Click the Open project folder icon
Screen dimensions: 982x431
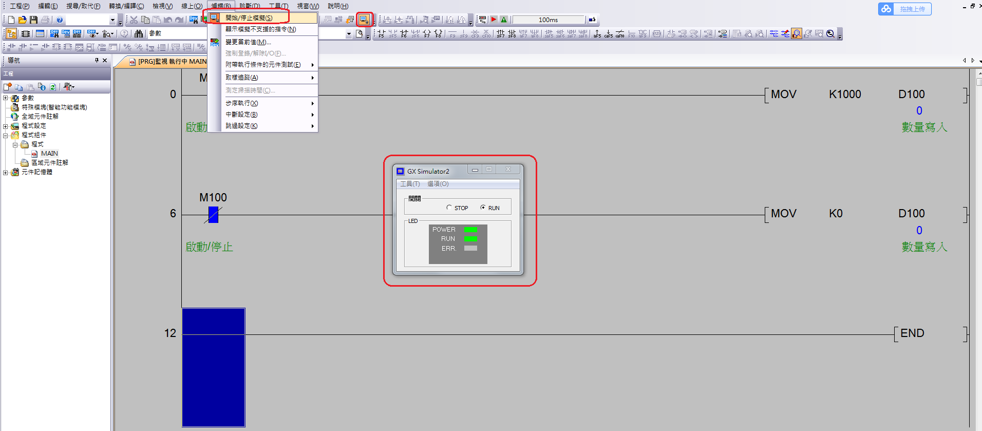click(22, 20)
